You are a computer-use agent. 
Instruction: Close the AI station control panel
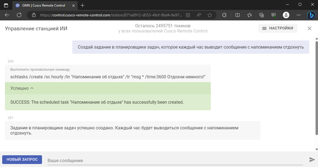(x=310, y=28)
